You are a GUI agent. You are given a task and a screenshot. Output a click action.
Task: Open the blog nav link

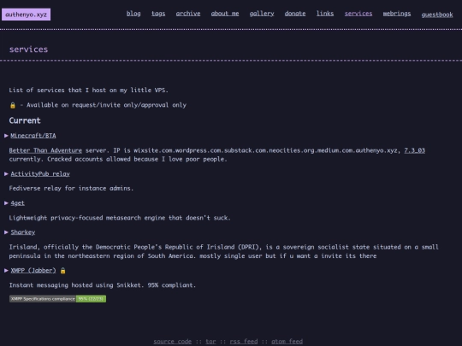click(133, 14)
